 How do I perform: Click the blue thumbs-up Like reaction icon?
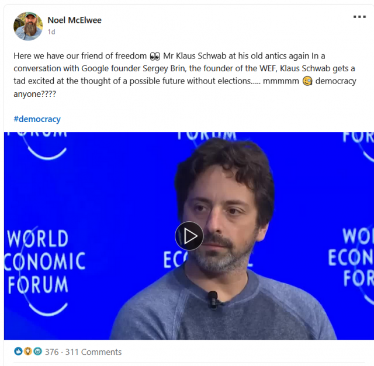click(x=18, y=351)
